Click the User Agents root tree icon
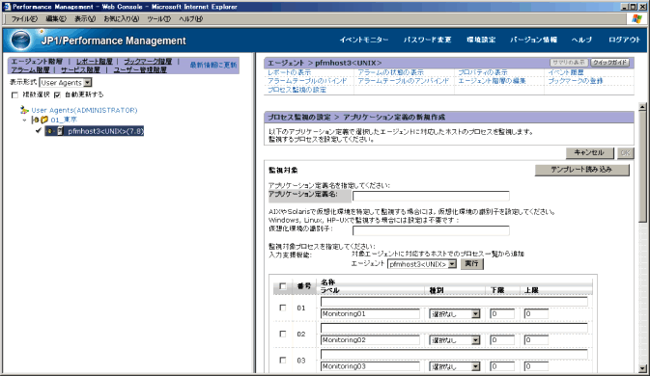Screen dimensions: 650x376 pyautogui.click(x=24, y=110)
